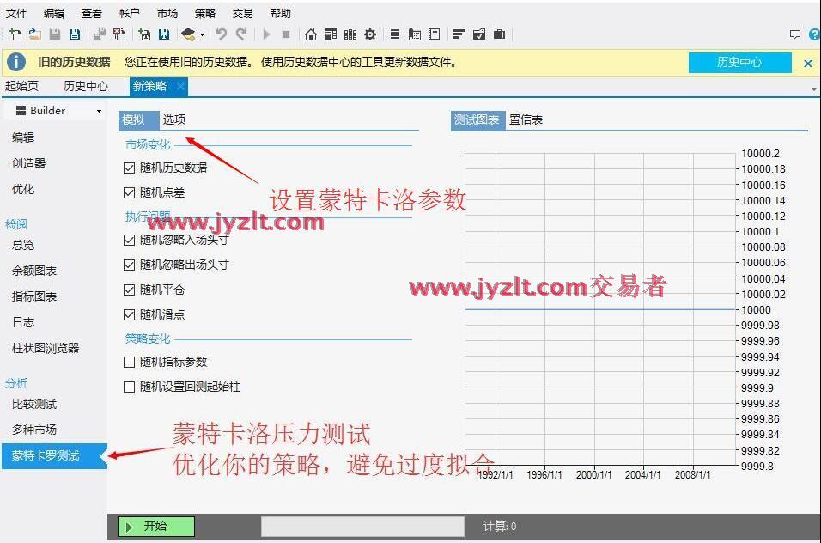This screenshot has width=821, height=543.
Task: Click the progress bar next to 开始
Action: click(362, 527)
